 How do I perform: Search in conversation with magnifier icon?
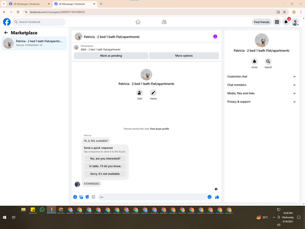coord(268,61)
